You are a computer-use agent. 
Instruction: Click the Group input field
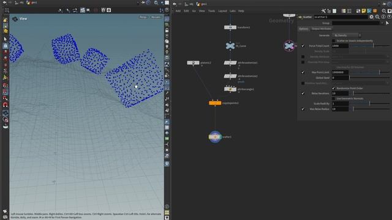point(356,23)
